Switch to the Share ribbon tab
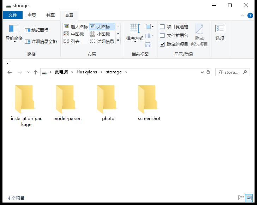Image resolution: width=257 pixels, height=205 pixels. 50,15
